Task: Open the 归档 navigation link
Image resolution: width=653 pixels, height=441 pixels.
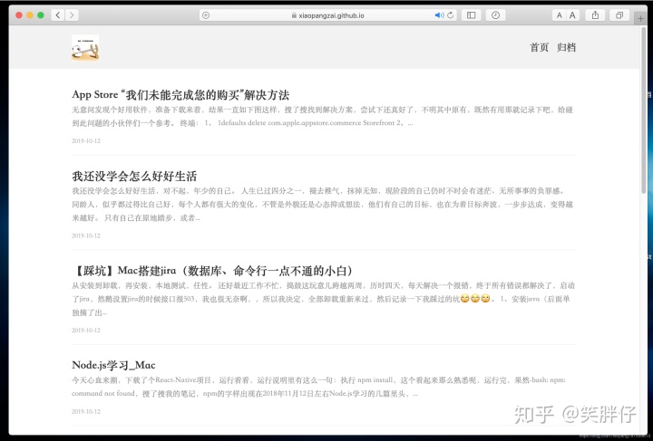Action: tap(566, 47)
